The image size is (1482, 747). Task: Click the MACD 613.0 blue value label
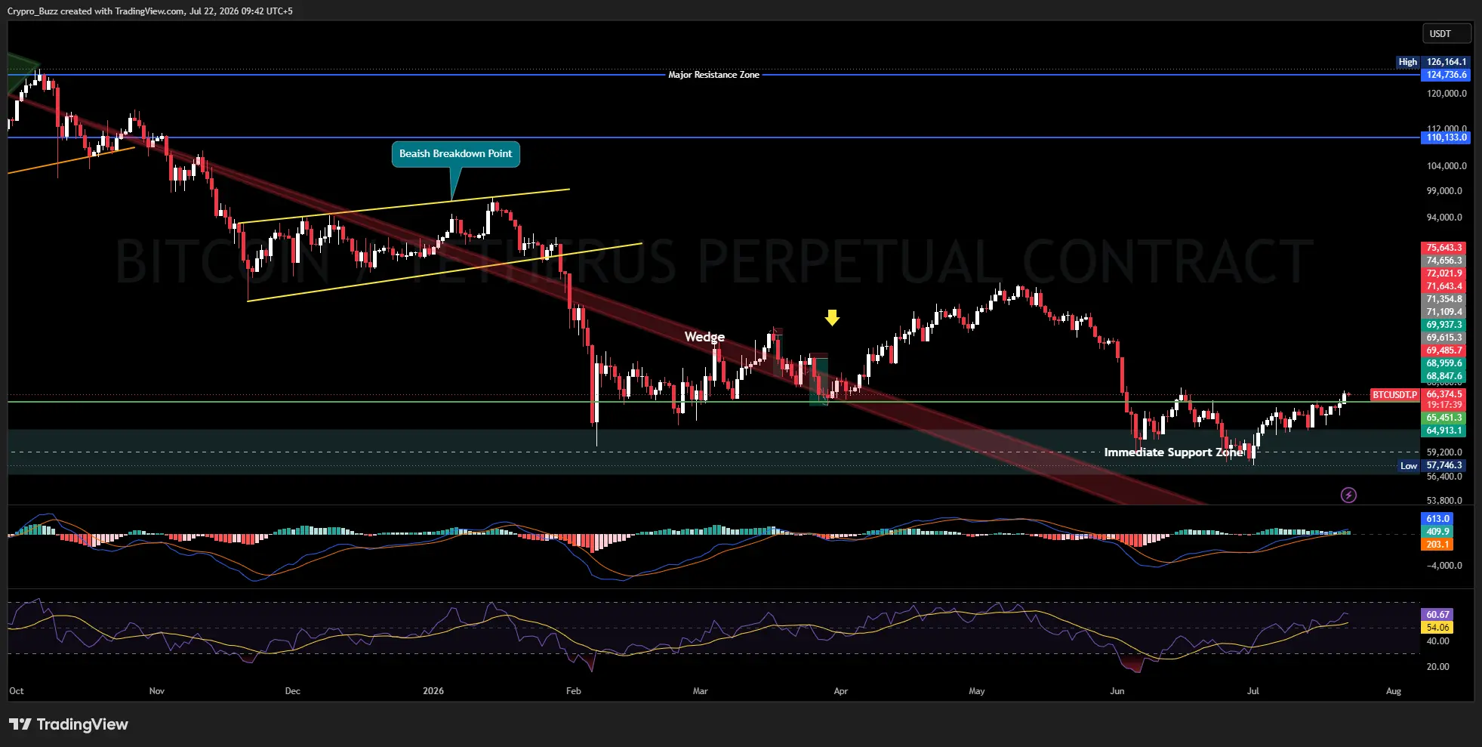click(x=1437, y=519)
